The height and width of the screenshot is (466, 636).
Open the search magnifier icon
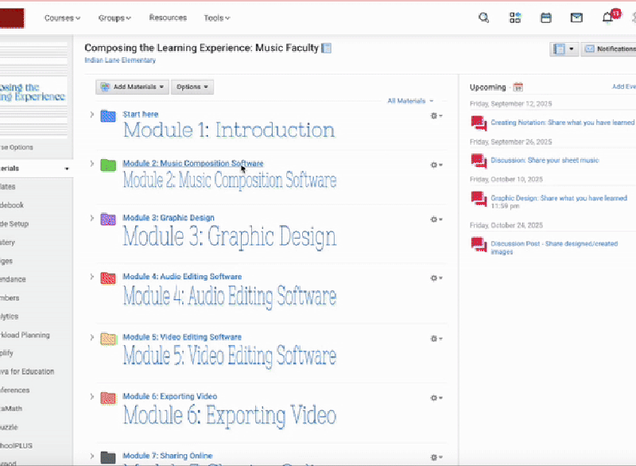(x=484, y=17)
